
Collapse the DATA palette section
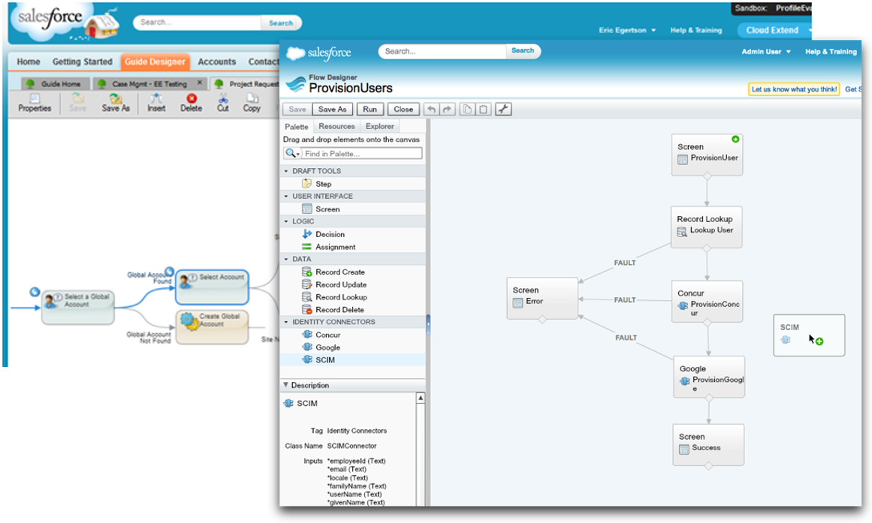[286, 259]
